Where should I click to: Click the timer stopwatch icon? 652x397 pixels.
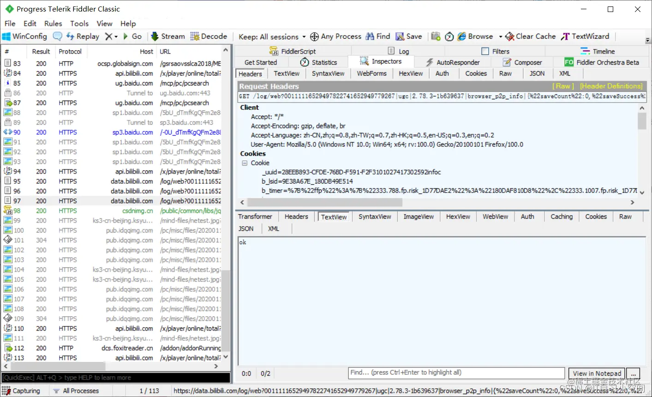point(449,36)
